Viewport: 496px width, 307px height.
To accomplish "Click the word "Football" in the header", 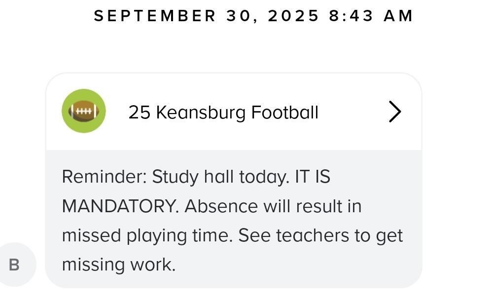I will 284,113.
